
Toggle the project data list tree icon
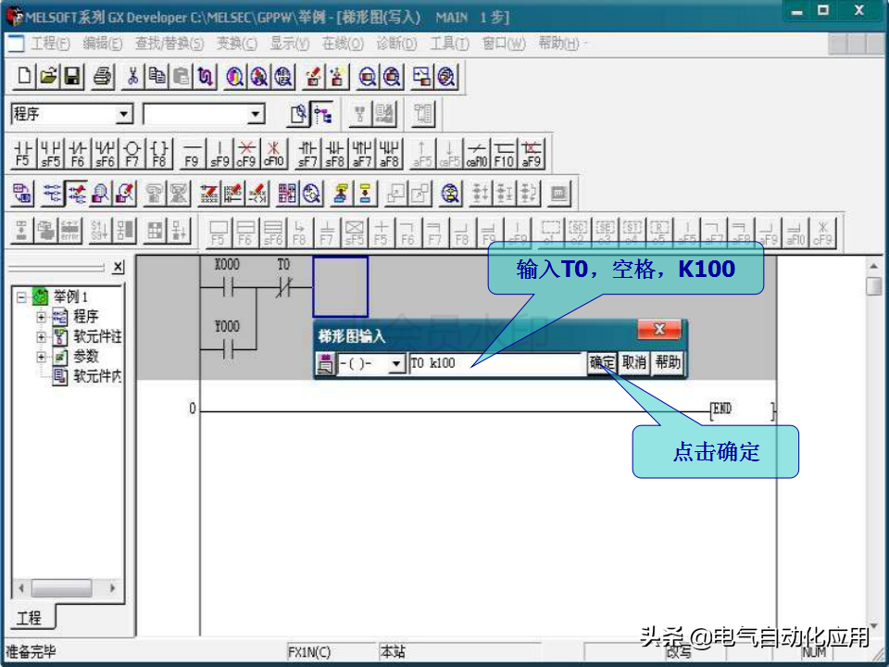point(323,114)
